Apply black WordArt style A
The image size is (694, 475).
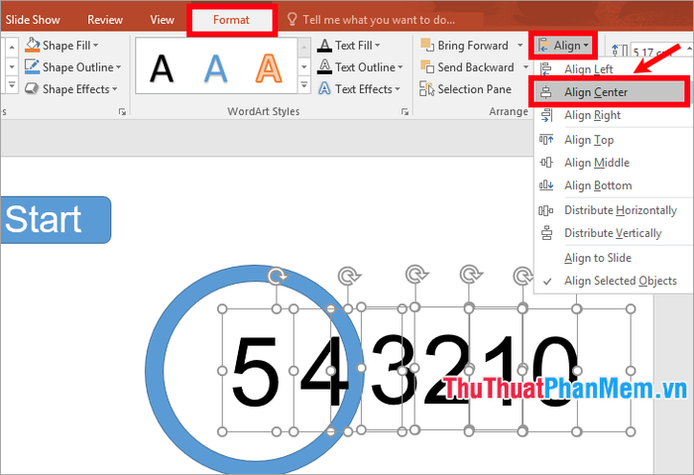(x=162, y=68)
